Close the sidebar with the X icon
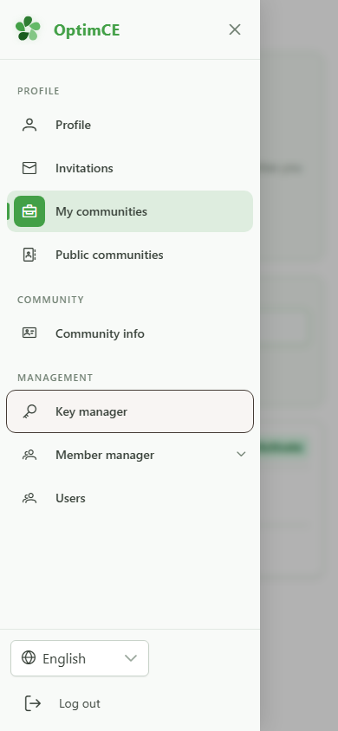Screen dimensions: 338x731 (235, 29)
